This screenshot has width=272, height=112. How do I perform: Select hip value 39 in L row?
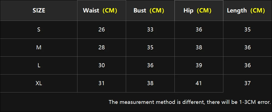pyautogui.click(x=199, y=65)
